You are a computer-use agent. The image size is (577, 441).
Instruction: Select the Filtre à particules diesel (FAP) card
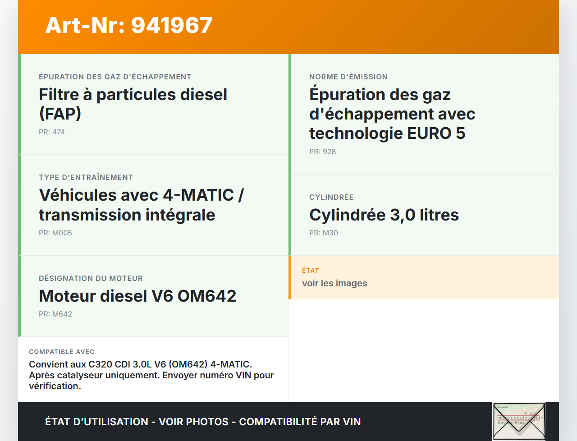pyautogui.click(x=154, y=105)
